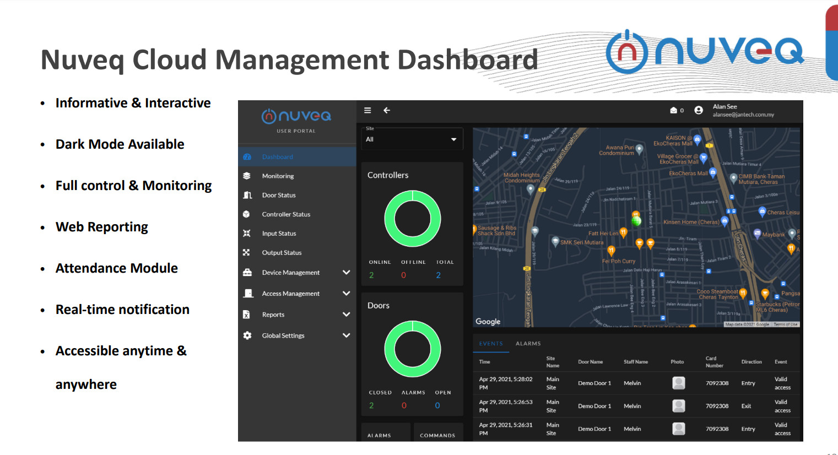Open the notifications inbox icon
Image resolution: width=838 pixels, height=455 pixels.
point(673,110)
